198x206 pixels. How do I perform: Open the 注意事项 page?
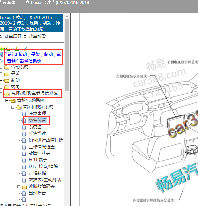pos(37,113)
